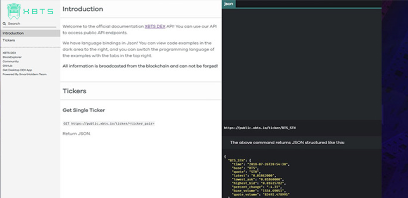Click the "highest_bid" JSON line

259,183
